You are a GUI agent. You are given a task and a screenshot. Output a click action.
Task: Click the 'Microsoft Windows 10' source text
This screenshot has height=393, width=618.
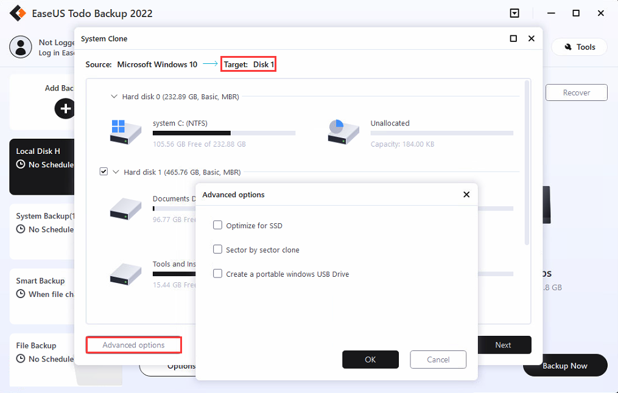pos(157,64)
